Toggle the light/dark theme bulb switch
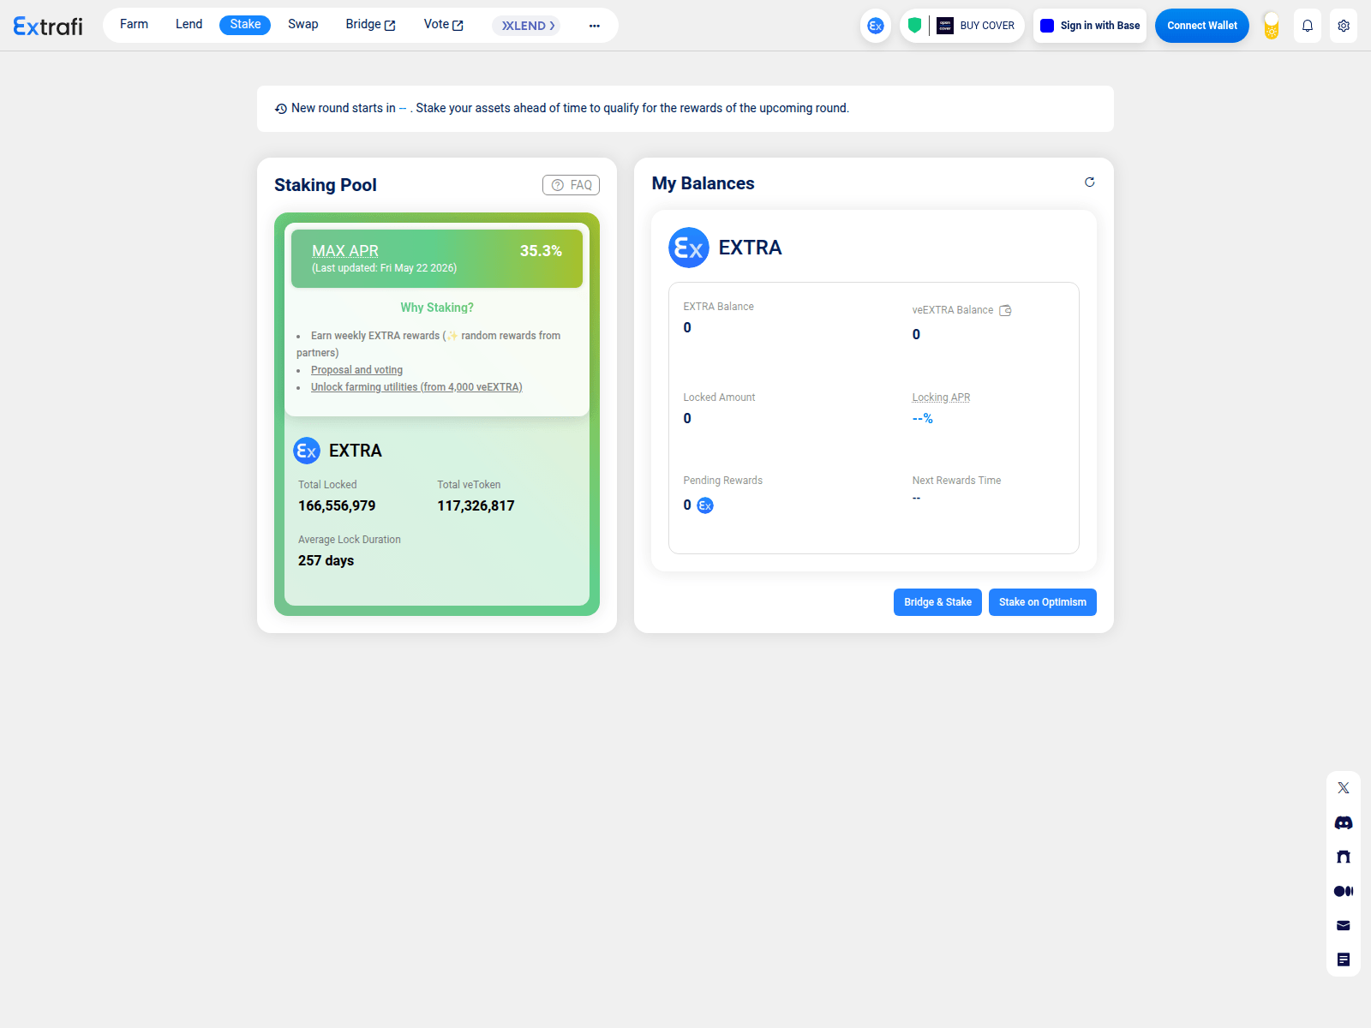This screenshot has height=1028, width=1371. coord(1272,26)
